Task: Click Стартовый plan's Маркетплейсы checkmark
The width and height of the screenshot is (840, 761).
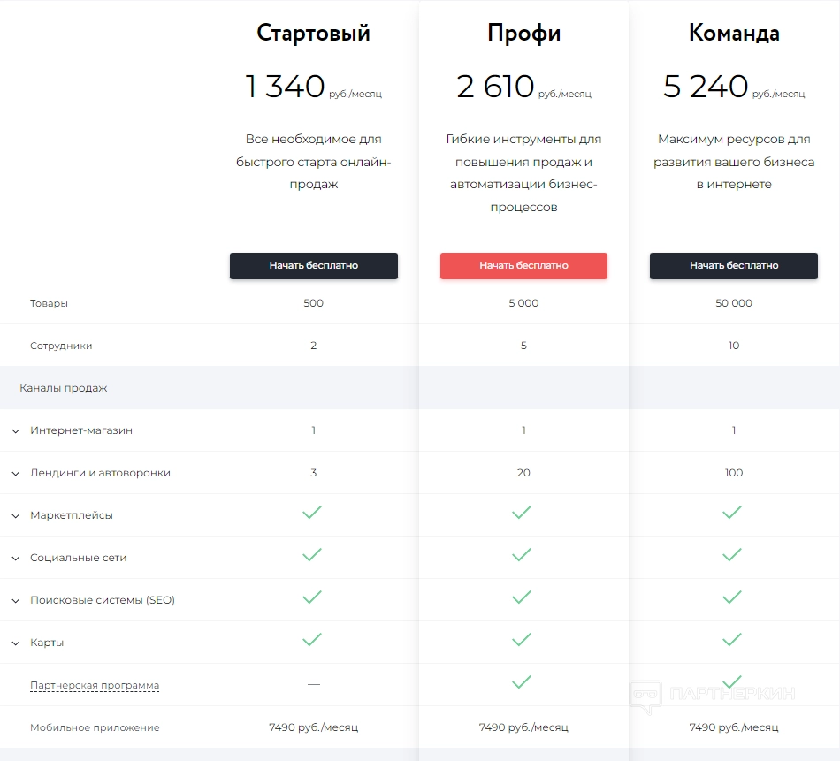Action: pyautogui.click(x=312, y=513)
